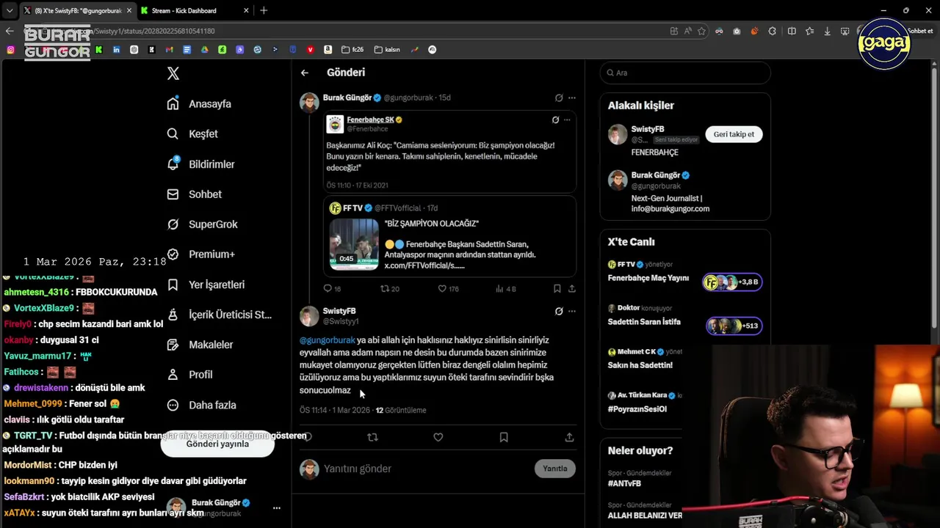Image resolution: width=940 pixels, height=528 pixels.
Task: Open Grok icon on SwistyFB post
Action: point(559,311)
